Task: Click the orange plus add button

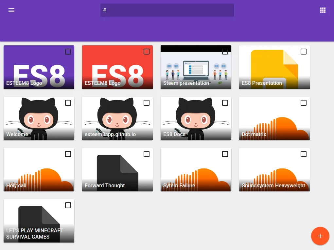Action: coord(320,236)
